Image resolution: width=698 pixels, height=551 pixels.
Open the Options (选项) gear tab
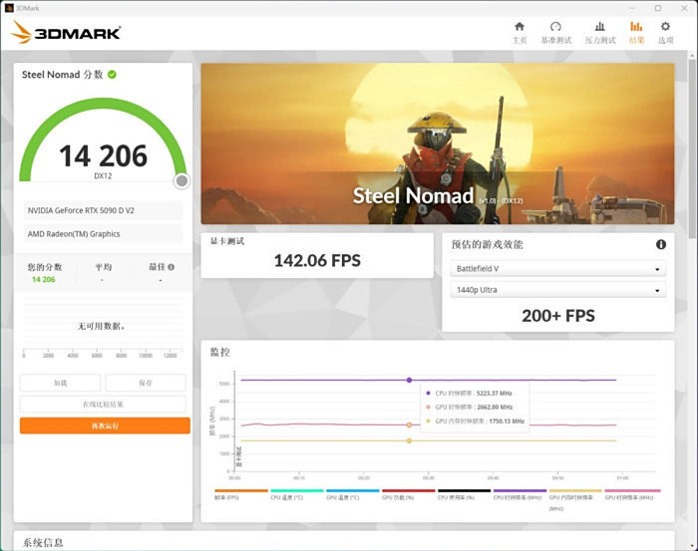coord(665,33)
